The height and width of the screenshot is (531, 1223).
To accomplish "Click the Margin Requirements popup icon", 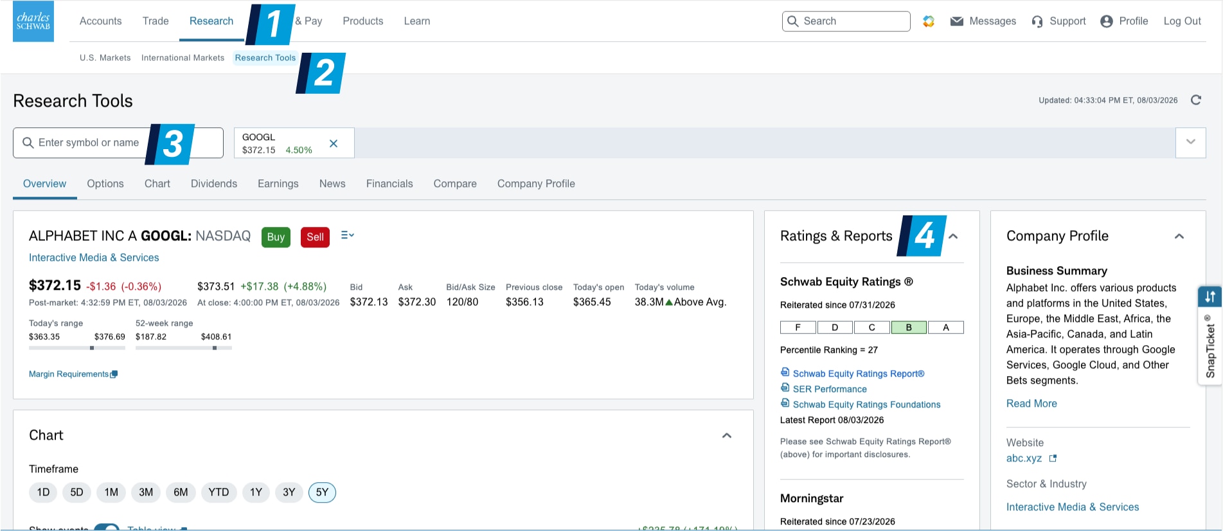I will point(114,374).
